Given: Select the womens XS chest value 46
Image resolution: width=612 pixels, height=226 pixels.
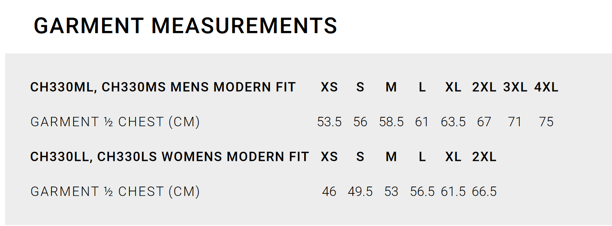Looking at the screenshot, I should pos(329,191).
